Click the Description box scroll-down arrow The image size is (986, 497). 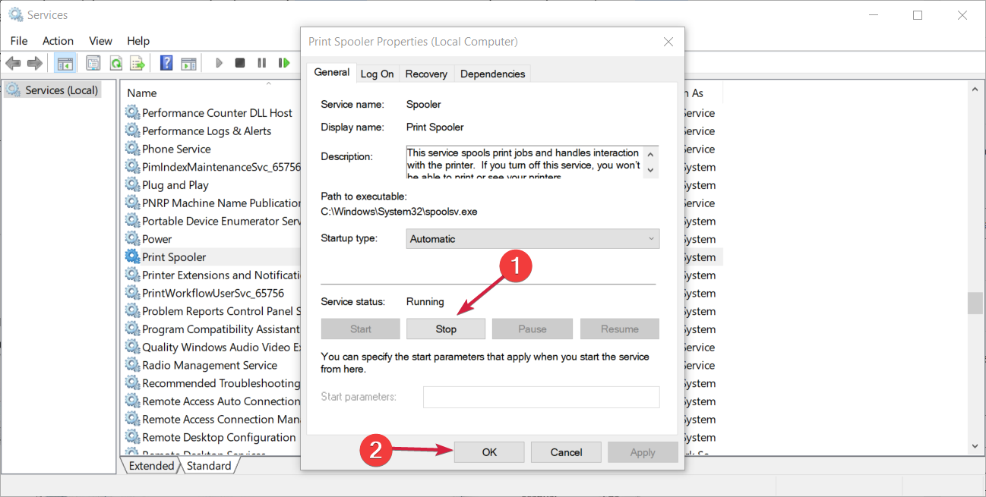(x=650, y=170)
